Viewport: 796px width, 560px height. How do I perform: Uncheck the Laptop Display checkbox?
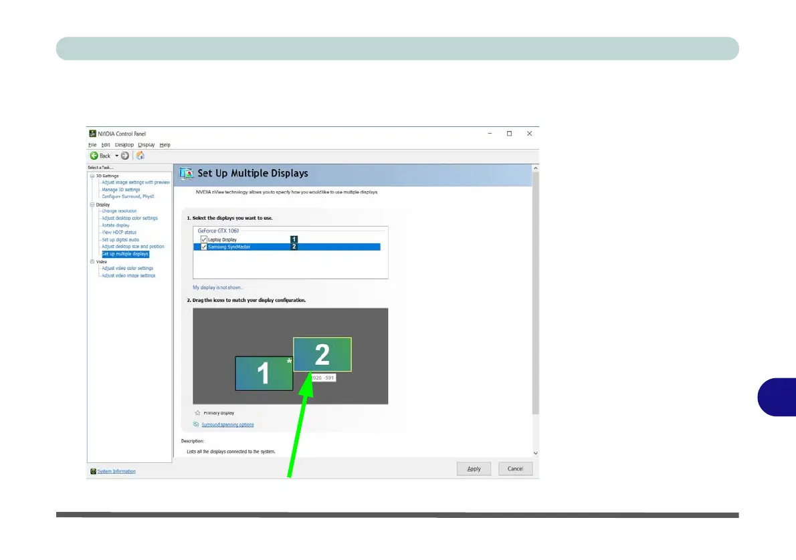(203, 239)
